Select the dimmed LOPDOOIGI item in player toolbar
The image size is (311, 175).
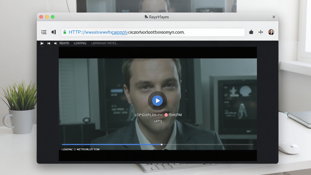[105, 43]
